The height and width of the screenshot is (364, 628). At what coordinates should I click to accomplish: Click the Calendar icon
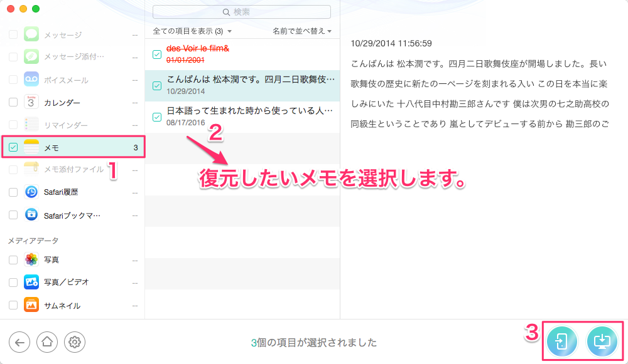[x=31, y=102]
